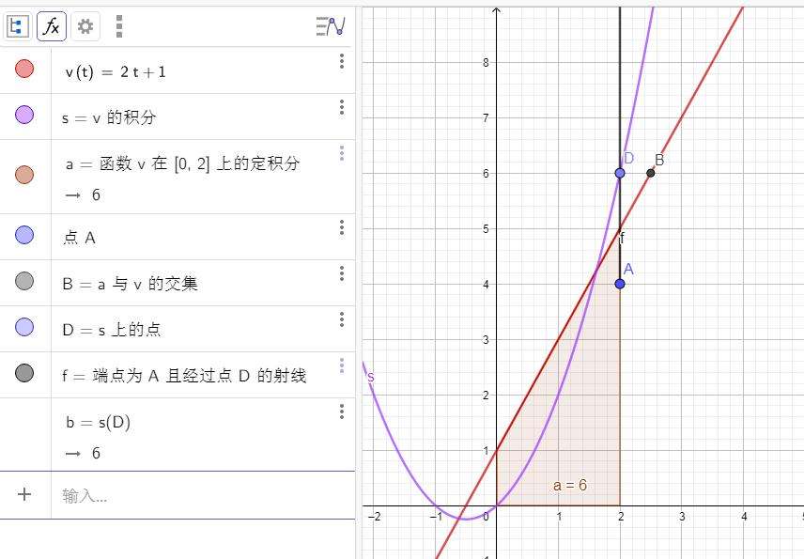The height and width of the screenshot is (559, 804).
Task: Click the plus button to add new input
Action: click(25, 493)
